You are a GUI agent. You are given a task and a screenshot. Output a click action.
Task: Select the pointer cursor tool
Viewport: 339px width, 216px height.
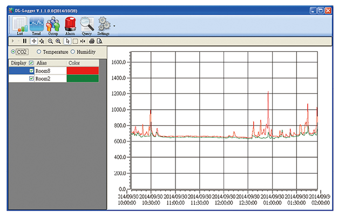(x=67, y=41)
